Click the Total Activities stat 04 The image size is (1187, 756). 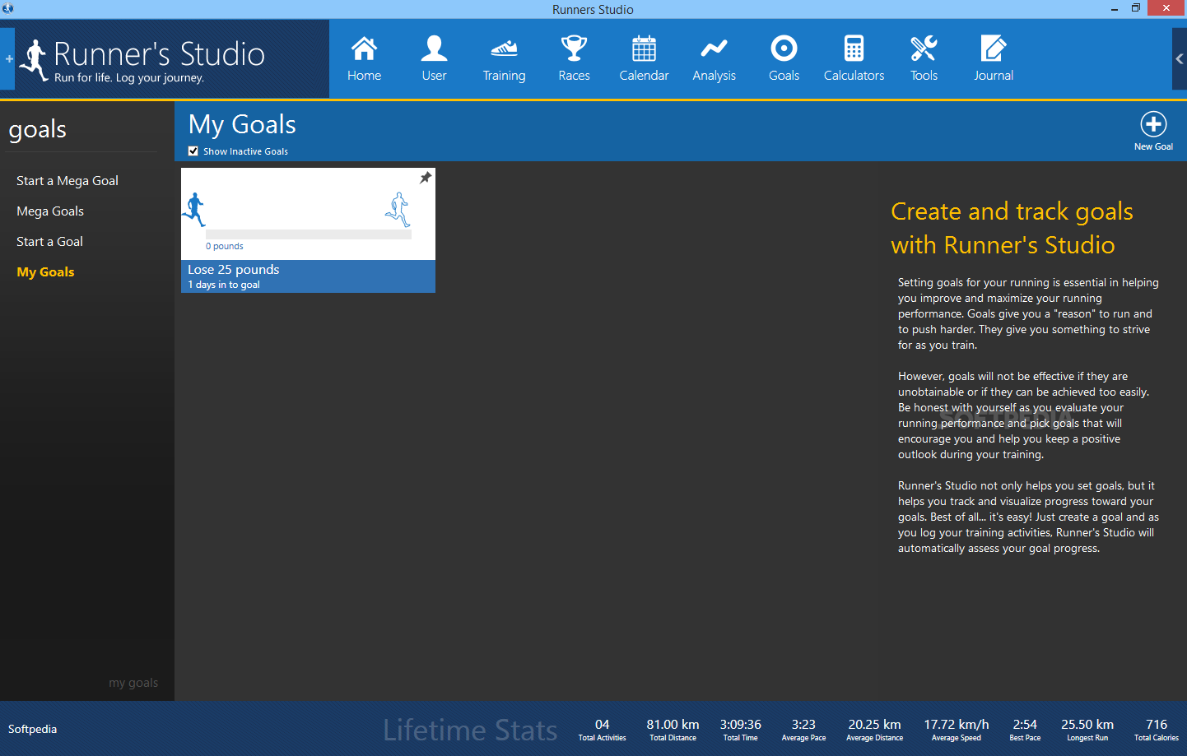click(603, 730)
